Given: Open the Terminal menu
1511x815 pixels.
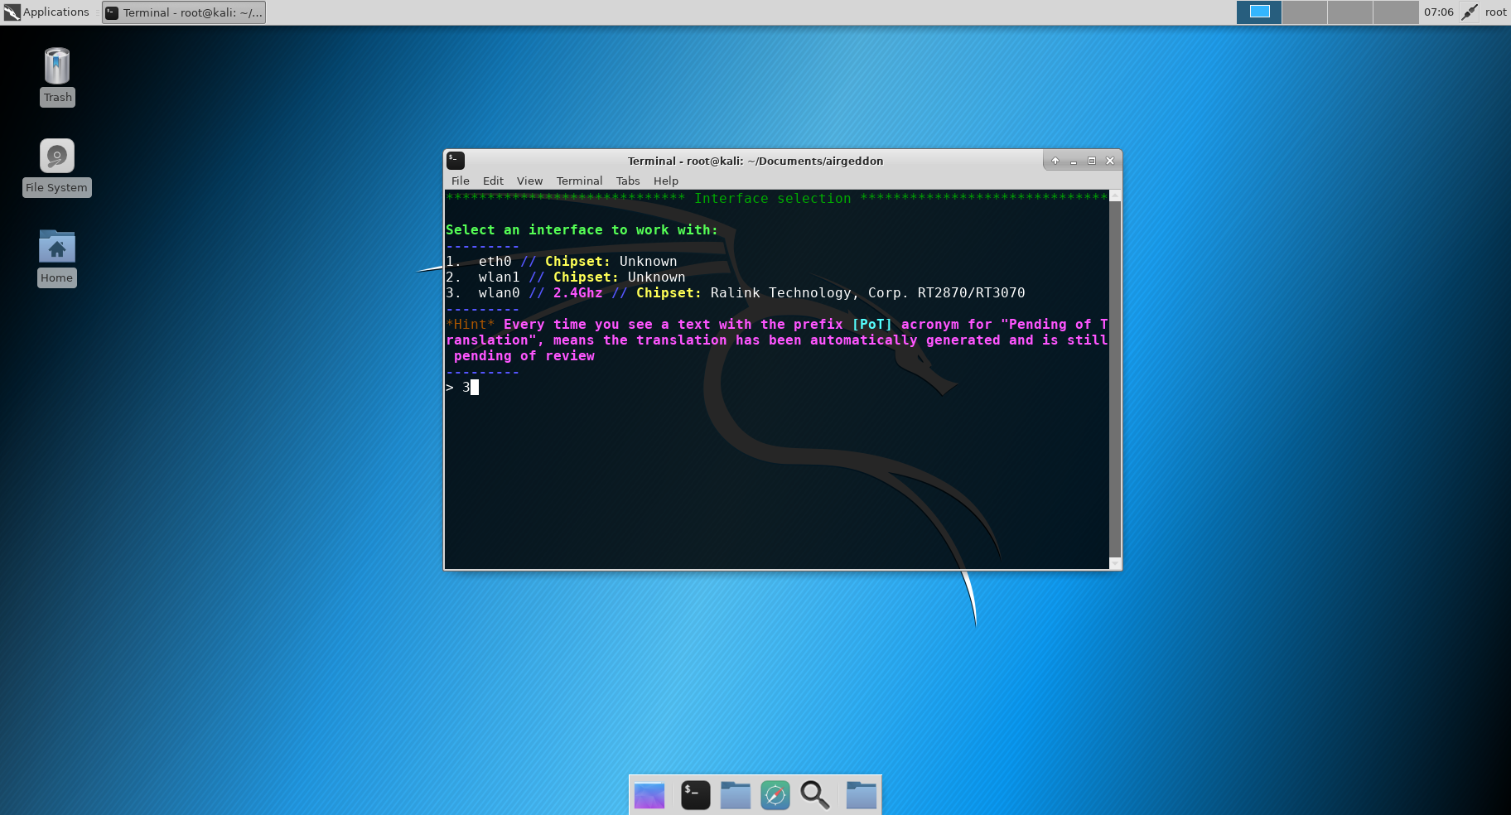Looking at the screenshot, I should 579,181.
